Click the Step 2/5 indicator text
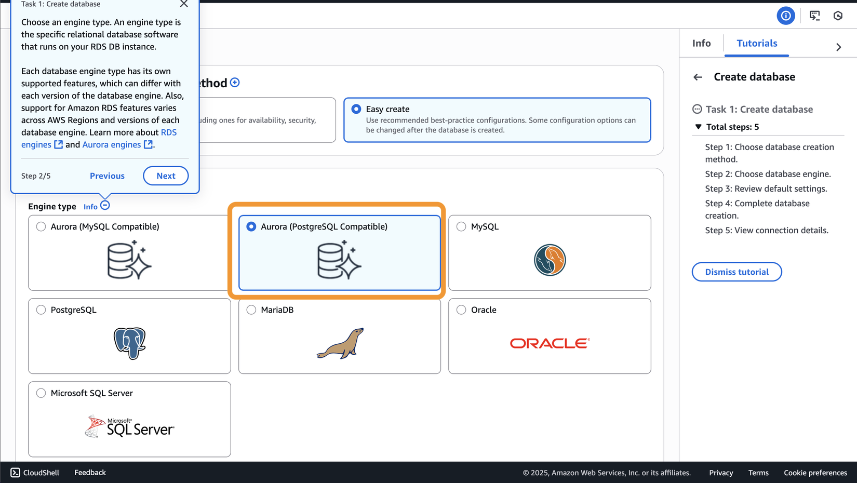This screenshot has height=483, width=857. [x=36, y=176]
